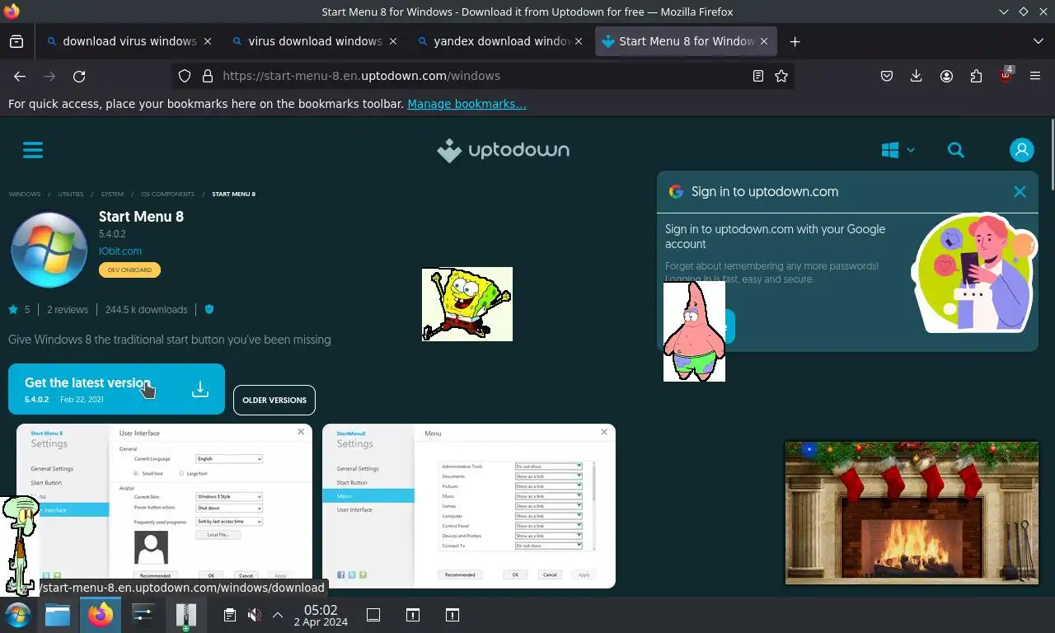Open Save to Pocket icon
Viewport: 1055px width, 633px height.
point(887,76)
